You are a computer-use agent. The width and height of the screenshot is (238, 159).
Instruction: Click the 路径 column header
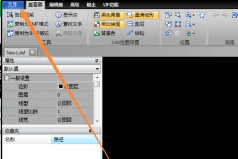[76, 140]
